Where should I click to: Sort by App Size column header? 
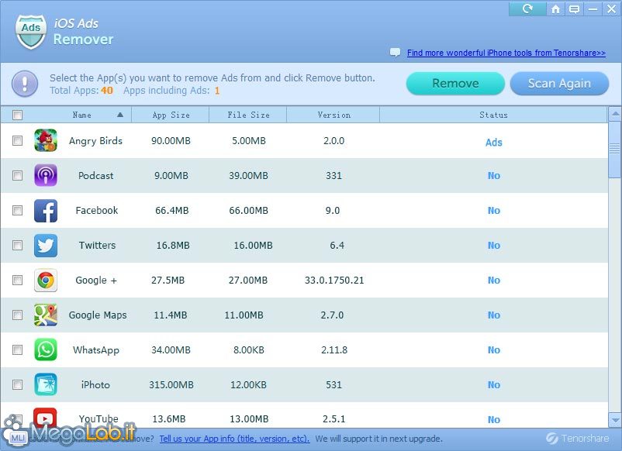(171, 115)
